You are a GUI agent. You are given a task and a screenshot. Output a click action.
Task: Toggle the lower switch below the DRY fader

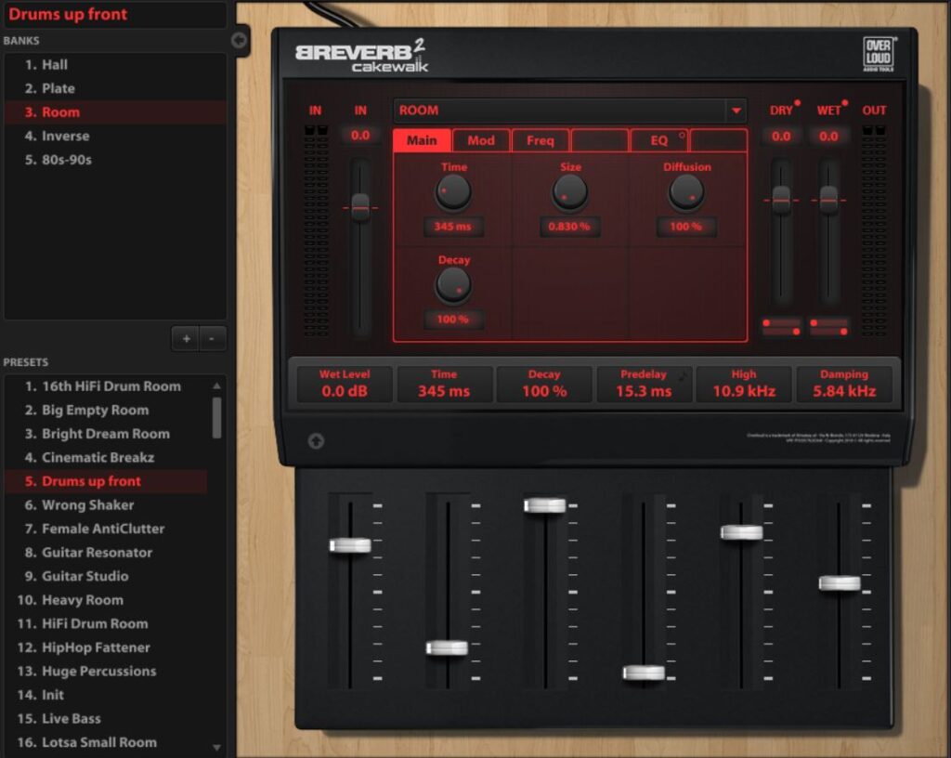pyautogui.click(x=781, y=332)
